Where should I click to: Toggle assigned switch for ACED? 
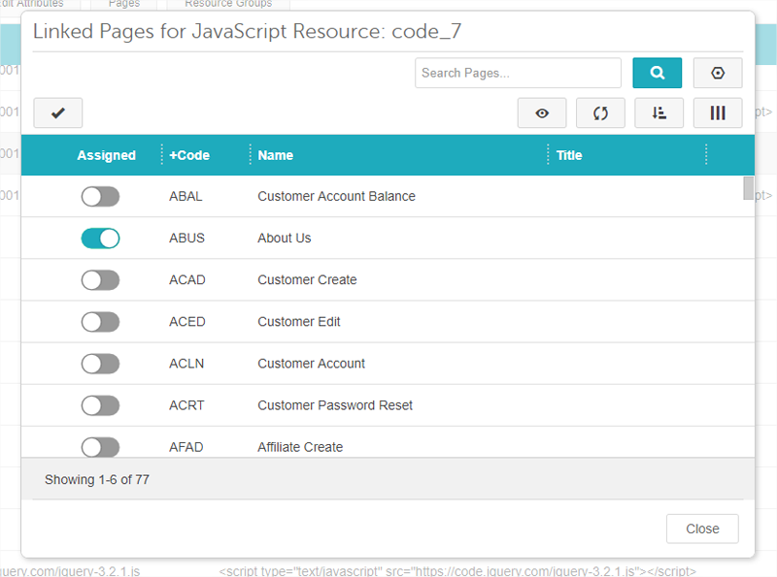[101, 322]
